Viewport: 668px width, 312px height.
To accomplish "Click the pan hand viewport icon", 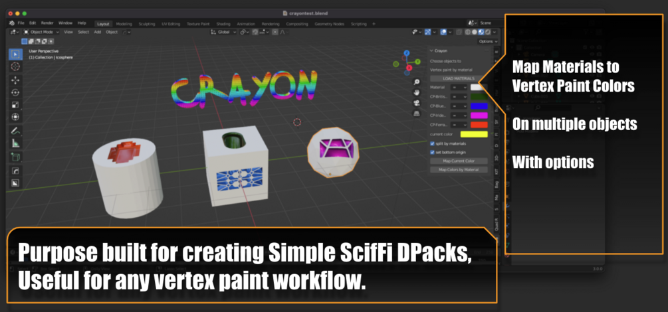I will coord(417,92).
